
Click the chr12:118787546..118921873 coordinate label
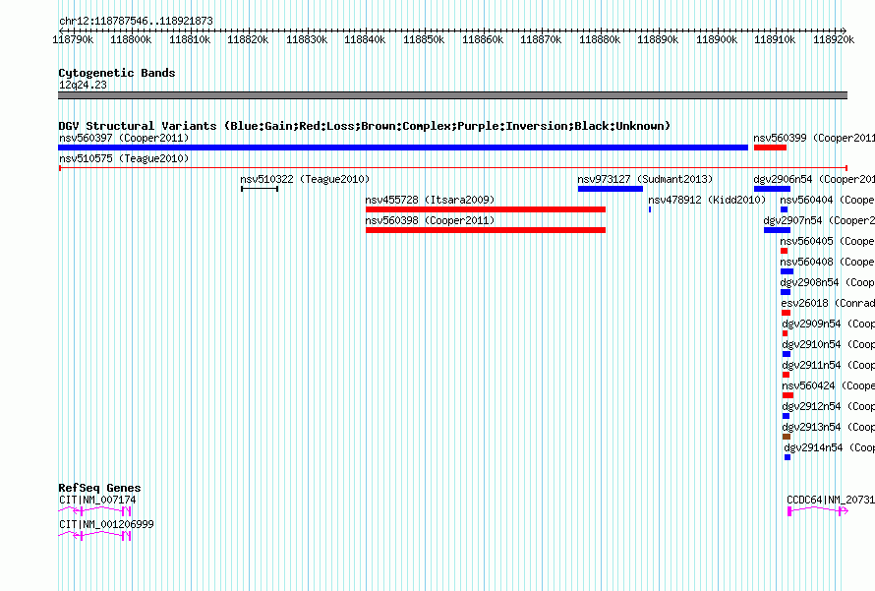click(136, 21)
